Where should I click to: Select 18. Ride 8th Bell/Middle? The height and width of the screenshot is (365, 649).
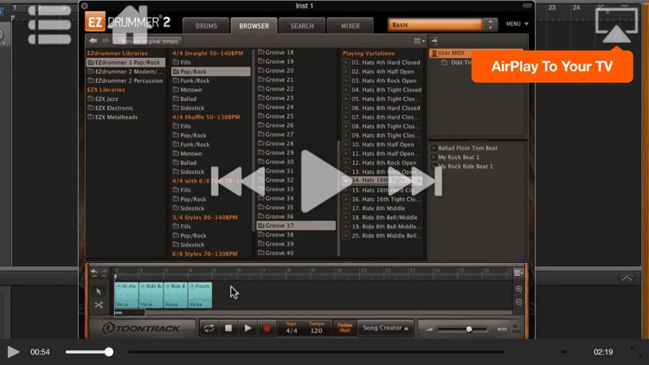pos(384,217)
